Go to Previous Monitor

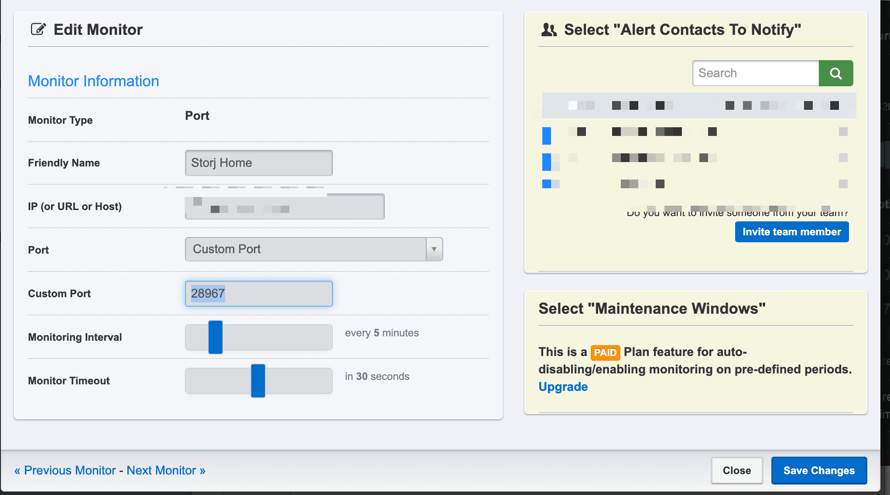[65, 471]
